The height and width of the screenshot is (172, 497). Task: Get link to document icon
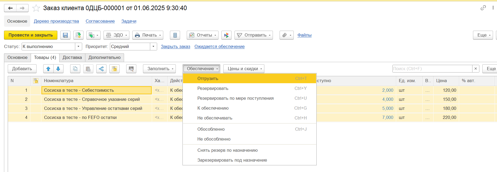click(483, 8)
